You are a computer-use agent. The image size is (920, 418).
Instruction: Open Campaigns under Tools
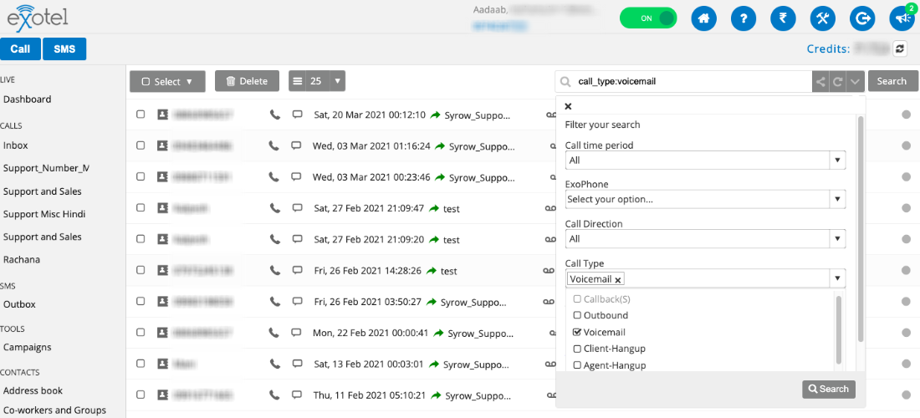[27, 347]
